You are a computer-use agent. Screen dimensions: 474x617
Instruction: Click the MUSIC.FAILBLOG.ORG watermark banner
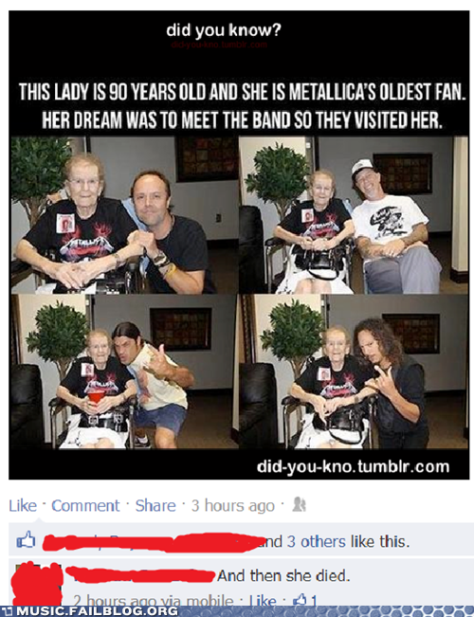[x=89, y=611]
